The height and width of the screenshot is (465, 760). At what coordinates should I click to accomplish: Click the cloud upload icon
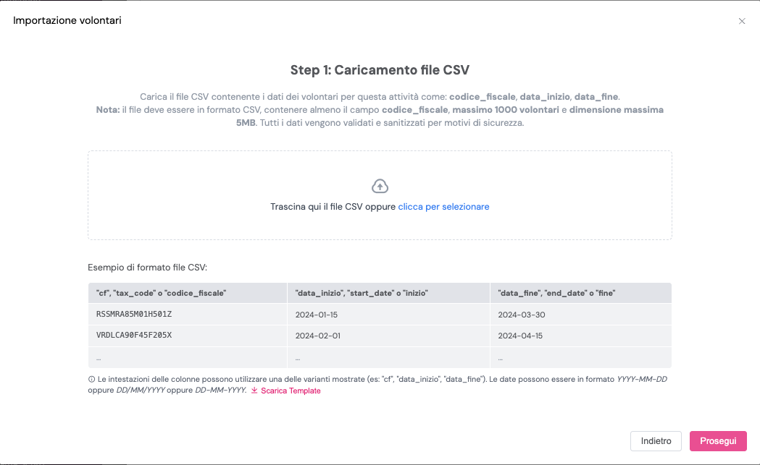[380, 187]
